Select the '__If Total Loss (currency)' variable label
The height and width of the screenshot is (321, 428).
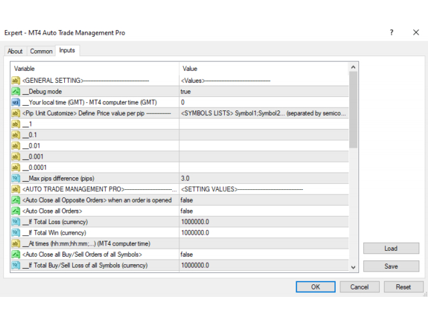click(x=55, y=222)
